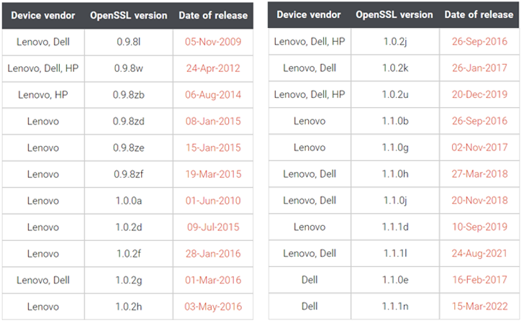Select the 0.9.8zb version cell
524x323 pixels.
coord(130,95)
